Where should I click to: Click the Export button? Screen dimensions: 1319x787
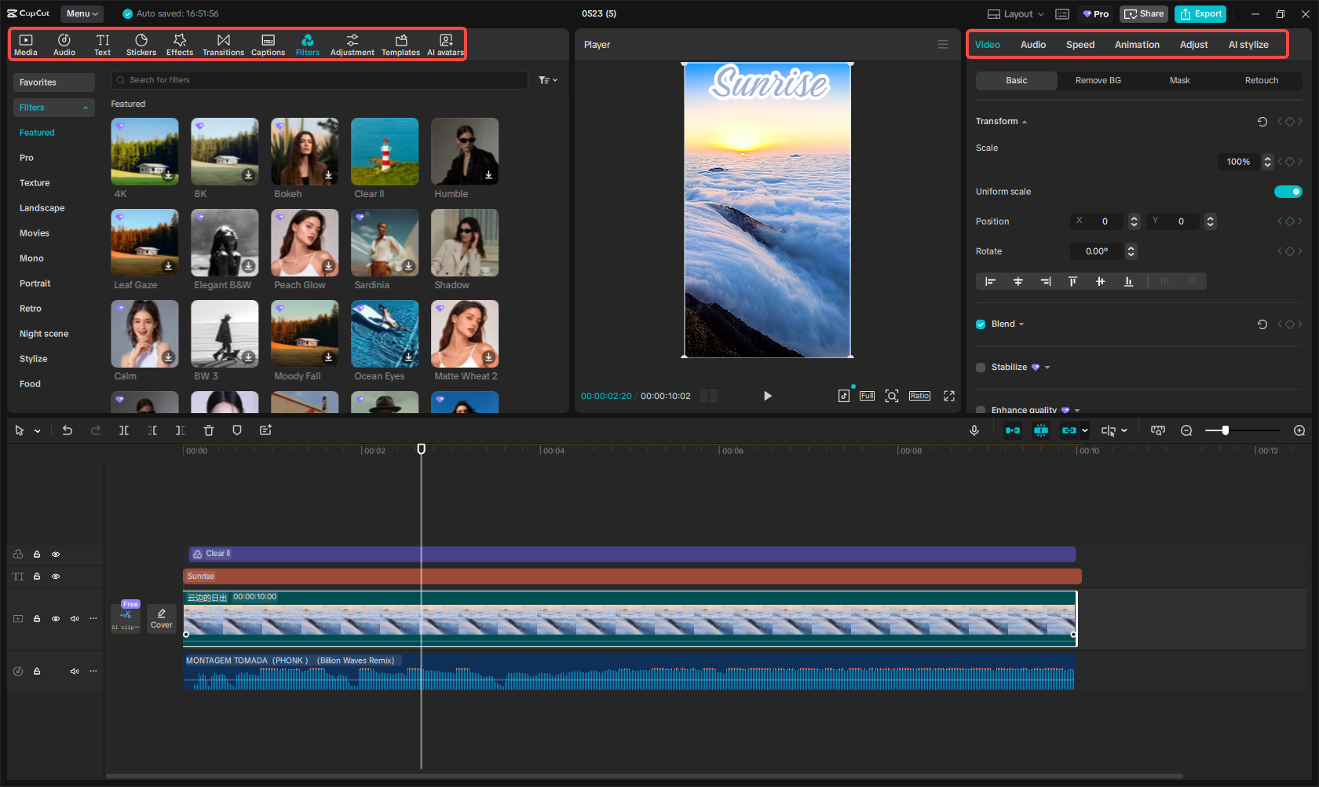1200,13
